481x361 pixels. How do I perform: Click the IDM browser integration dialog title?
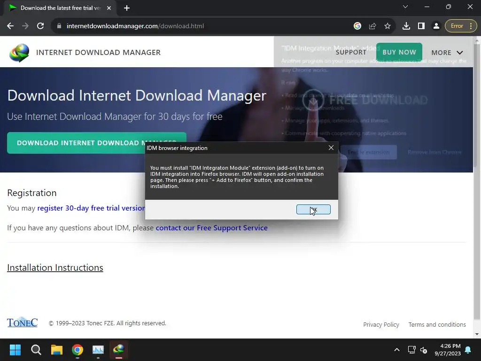coord(177,148)
